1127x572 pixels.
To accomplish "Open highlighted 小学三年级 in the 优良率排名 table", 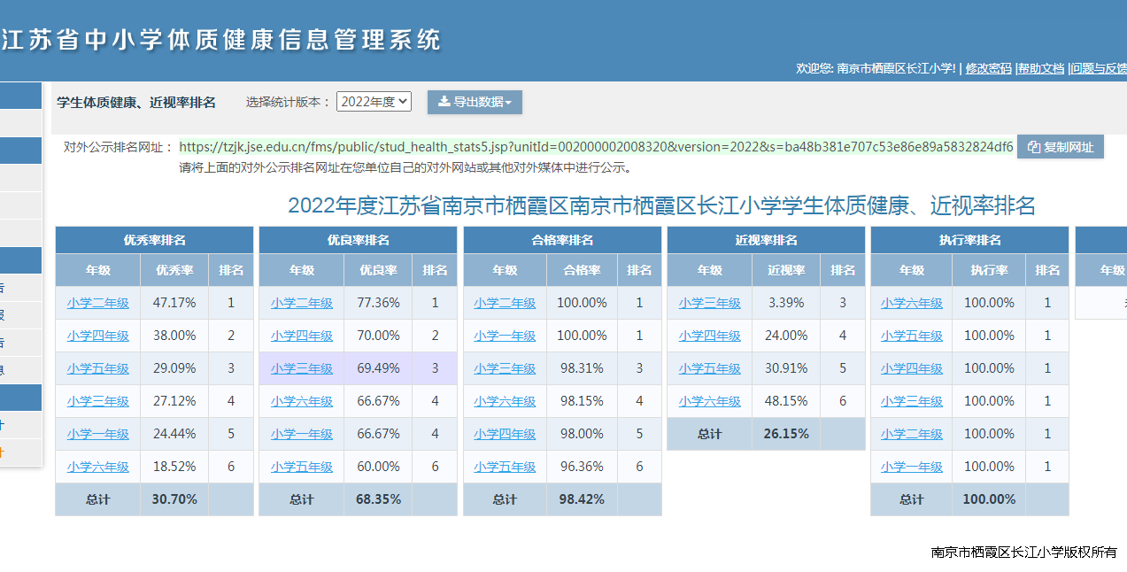I will pos(302,368).
